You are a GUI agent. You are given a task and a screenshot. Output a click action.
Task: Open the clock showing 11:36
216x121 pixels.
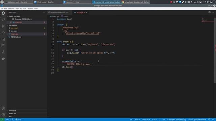[208, 2]
